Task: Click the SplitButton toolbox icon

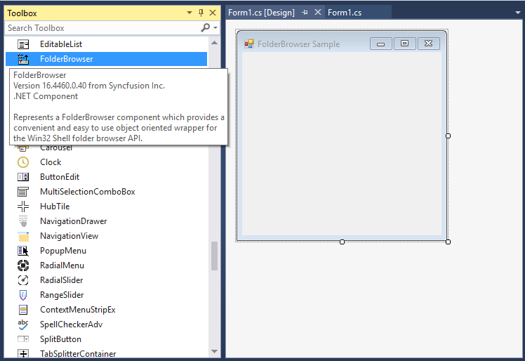Action: point(23,339)
